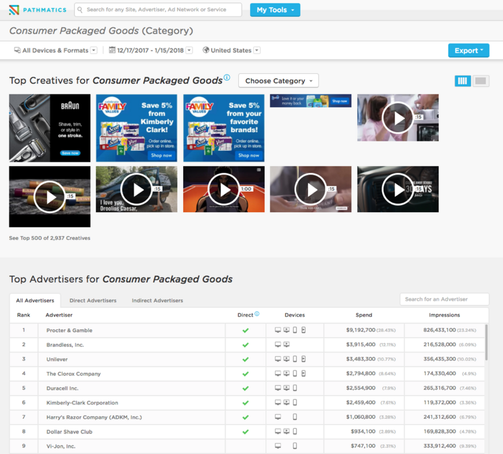Expand the United States country dropdown
This screenshot has width=503, height=454.
tap(257, 51)
